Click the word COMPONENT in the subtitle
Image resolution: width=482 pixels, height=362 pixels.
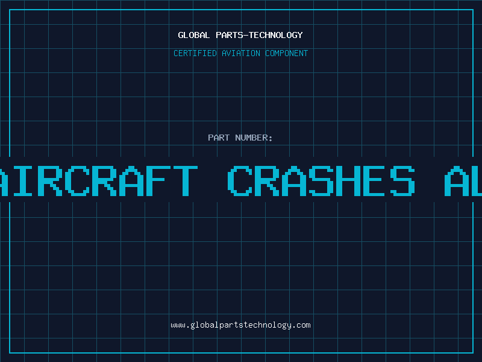287,53
